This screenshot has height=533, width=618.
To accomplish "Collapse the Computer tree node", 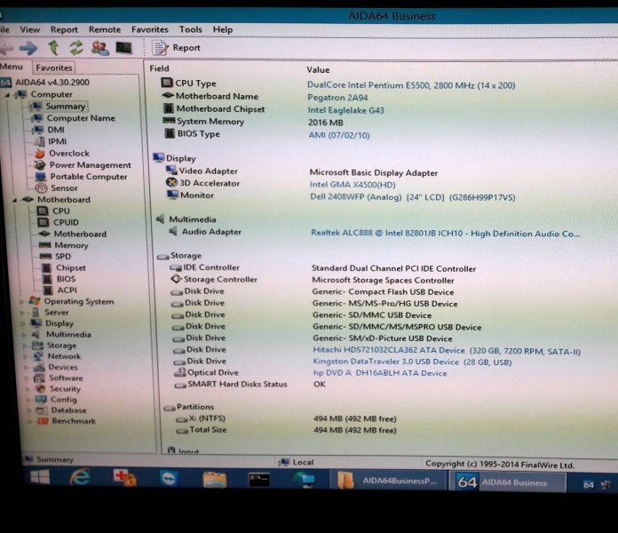I will coord(17,95).
